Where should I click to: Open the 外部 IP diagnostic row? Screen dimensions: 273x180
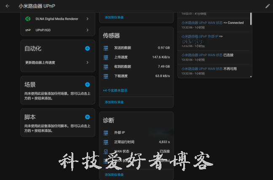click(x=136, y=133)
